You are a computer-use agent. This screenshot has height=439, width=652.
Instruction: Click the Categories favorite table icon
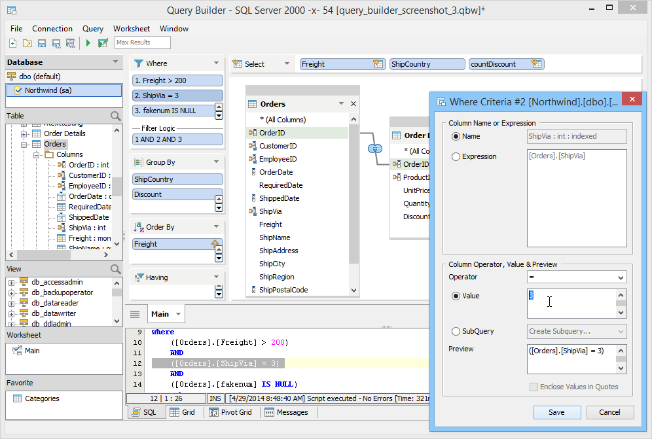click(x=17, y=398)
